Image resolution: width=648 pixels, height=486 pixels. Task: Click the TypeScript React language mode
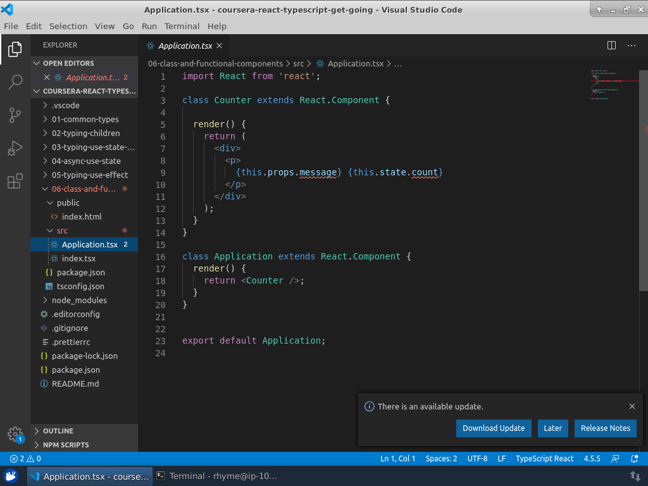pyautogui.click(x=544, y=459)
